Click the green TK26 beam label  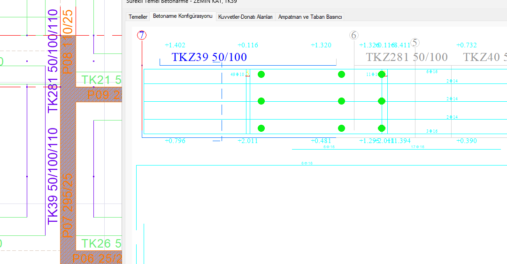click(101, 243)
